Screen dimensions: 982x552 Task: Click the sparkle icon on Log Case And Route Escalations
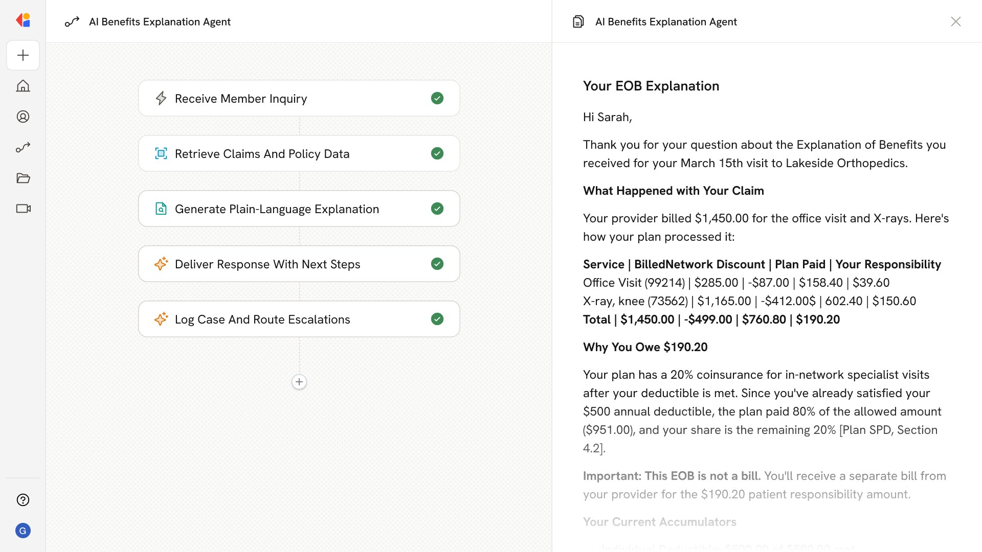click(x=161, y=319)
